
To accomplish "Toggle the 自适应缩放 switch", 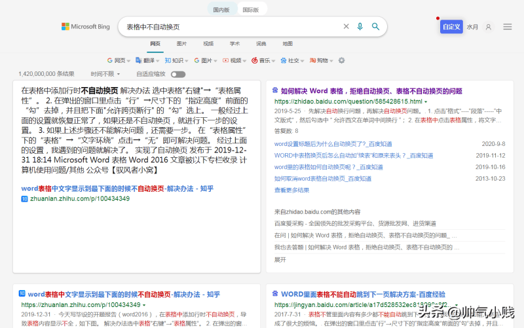I will click(x=178, y=74).
